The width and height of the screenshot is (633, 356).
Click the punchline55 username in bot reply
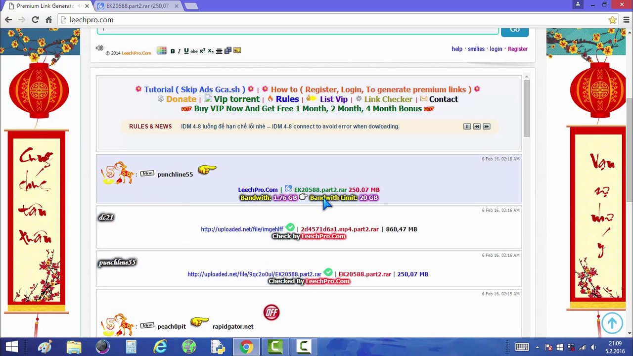click(x=175, y=175)
